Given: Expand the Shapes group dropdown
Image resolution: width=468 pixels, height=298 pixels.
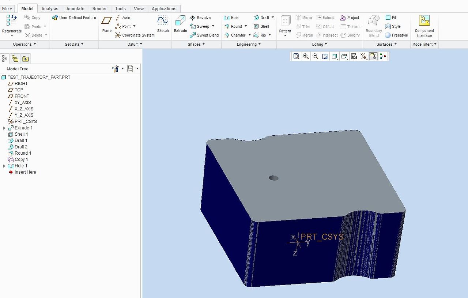Looking at the screenshot, I should point(196,44).
